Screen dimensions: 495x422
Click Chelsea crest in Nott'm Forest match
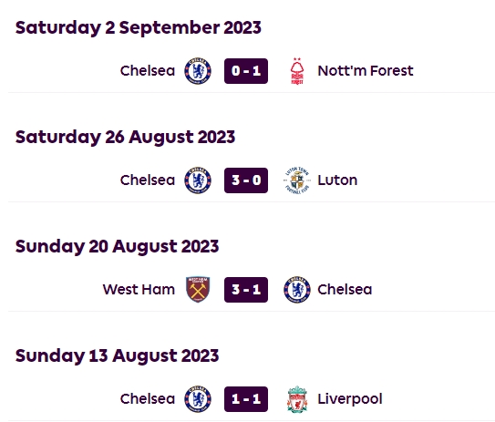tap(198, 71)
